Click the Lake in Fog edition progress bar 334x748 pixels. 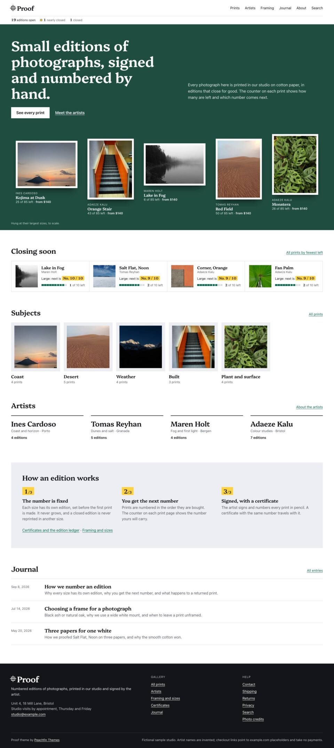pos(54,285)
